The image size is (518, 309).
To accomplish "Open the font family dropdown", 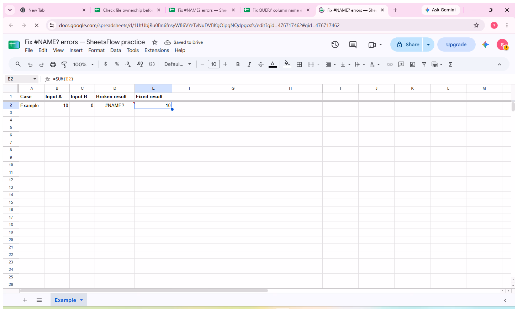I will pyautogui.click(x=178, y=64).
